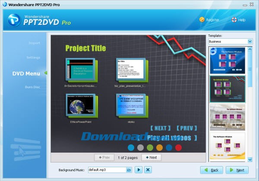Click the Prev page button under the preview
This screenshot has height=181, width=259.
click(104, 157)
